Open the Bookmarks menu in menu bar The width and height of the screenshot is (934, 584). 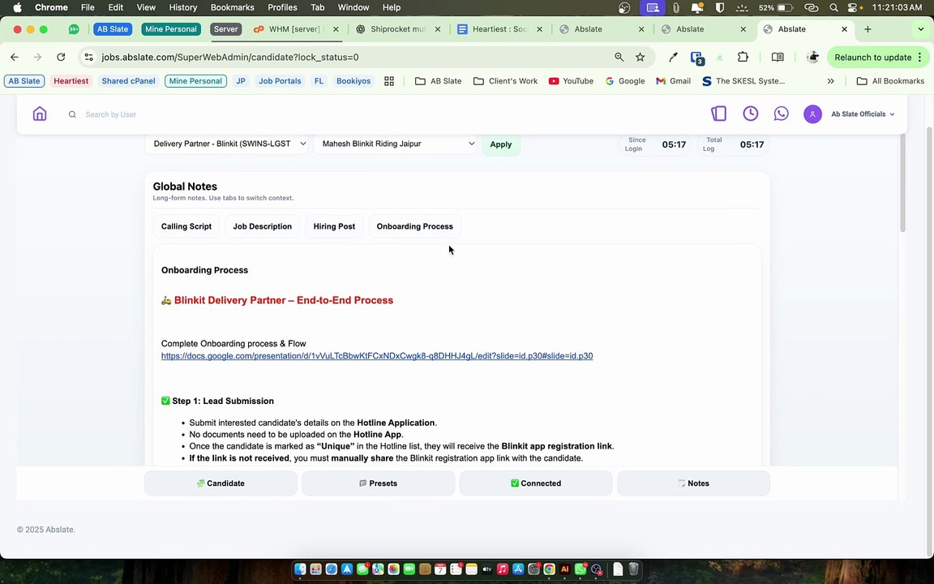233,8
